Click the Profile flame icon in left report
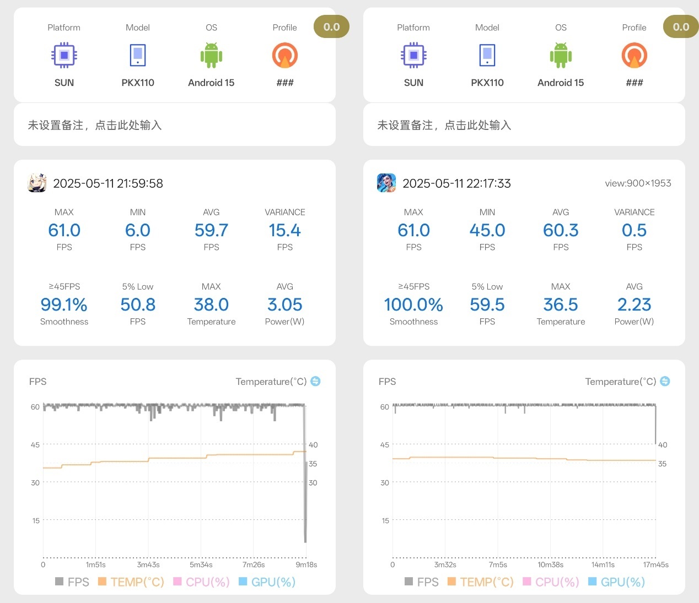Viewport: 699px width, 603px height. [x=285, y=55]
